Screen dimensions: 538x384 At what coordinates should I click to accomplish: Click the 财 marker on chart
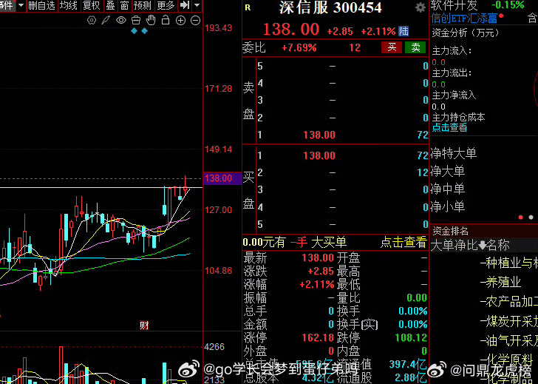coord(144,326)
